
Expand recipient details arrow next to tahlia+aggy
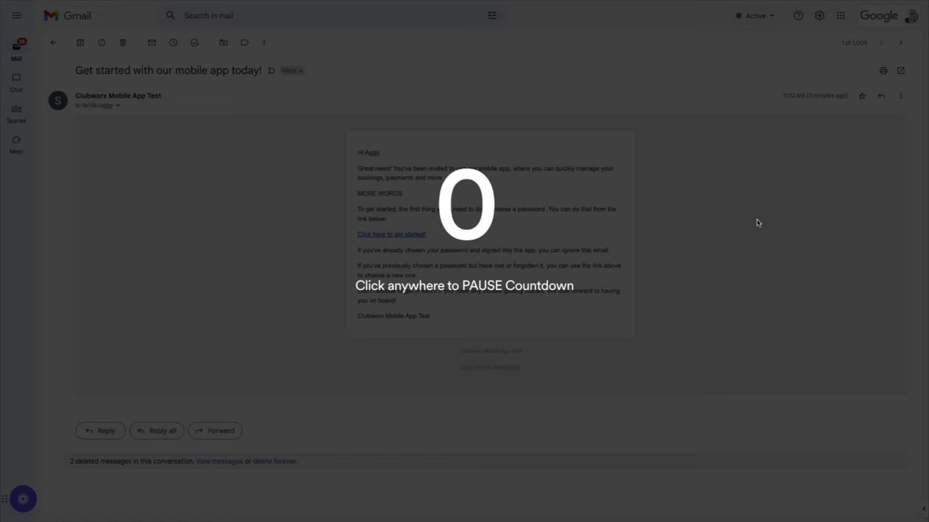tap(118, 106)
